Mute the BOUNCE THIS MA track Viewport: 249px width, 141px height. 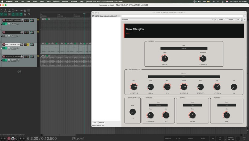[25, 20]
